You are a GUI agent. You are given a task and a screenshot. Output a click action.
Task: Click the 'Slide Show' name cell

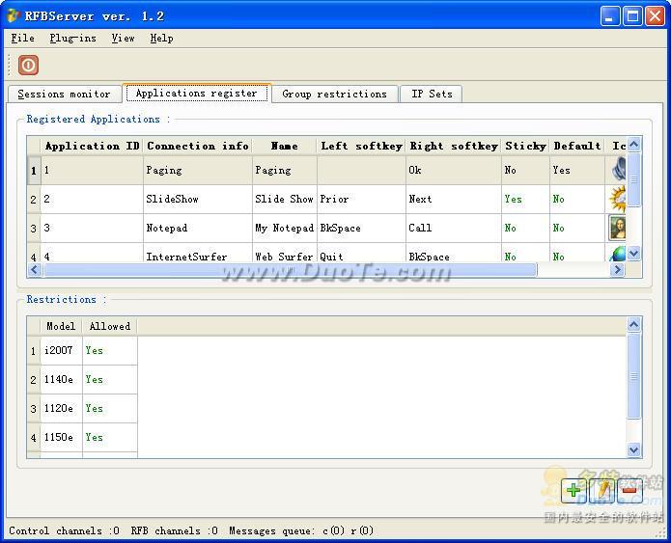(x=285, y=200)
